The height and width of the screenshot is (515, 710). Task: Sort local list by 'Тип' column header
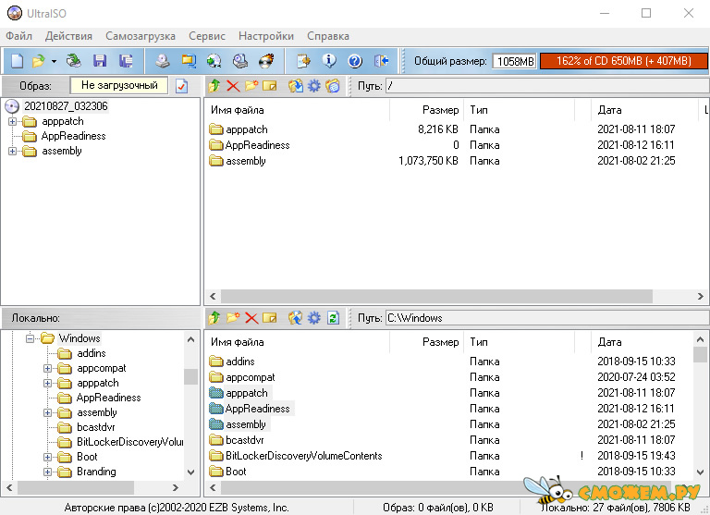[x=519, y=342]
